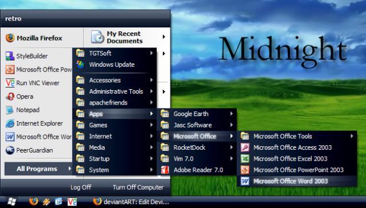Launch Microsoft Office Access 2003

pos(297,147)
